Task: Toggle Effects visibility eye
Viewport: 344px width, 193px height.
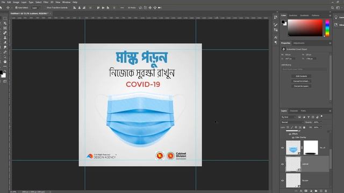Action: point(290,134)
